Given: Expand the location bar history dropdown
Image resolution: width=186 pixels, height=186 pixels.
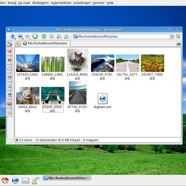Looking at the screenshot, I should pos(172,36).
